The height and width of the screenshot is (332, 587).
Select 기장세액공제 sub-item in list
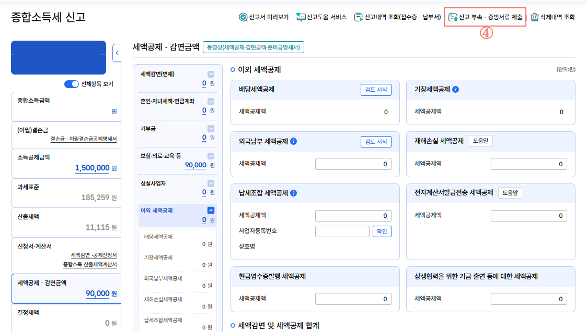(177, 262)
